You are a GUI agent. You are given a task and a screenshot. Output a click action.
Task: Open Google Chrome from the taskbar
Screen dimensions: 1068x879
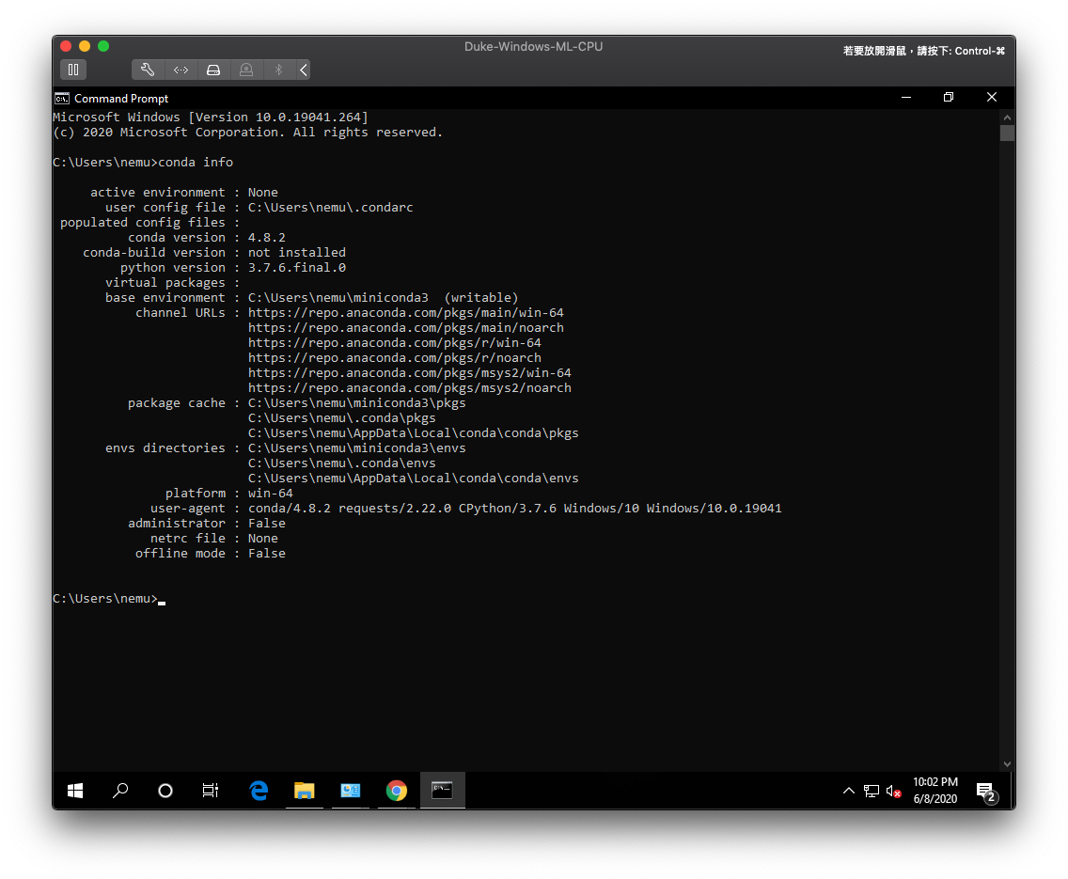[397, 791]
